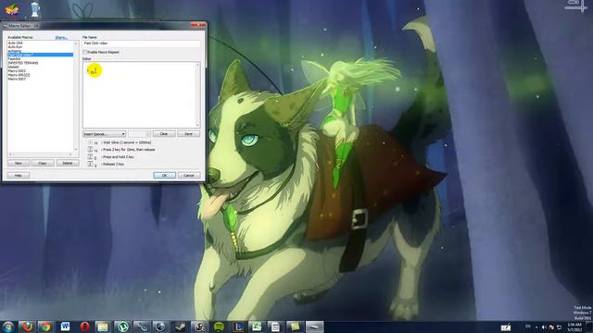Image resolution: width=593 pixels, height=333 pixels.
Task: Select the highlighted Fast Click video macro
Action: click(41, 55)
